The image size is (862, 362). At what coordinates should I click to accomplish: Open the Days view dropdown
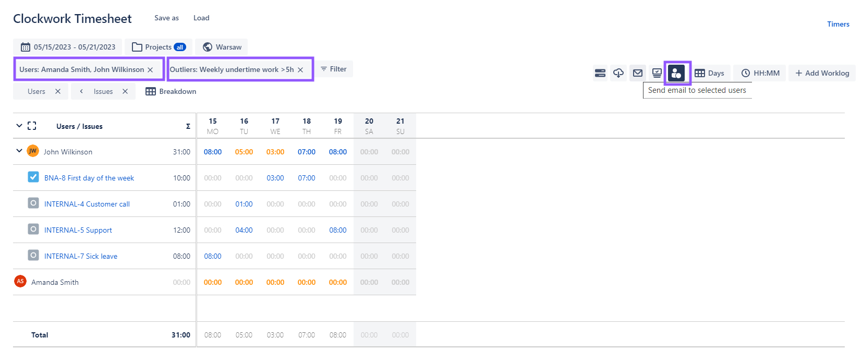coord(710,73)
